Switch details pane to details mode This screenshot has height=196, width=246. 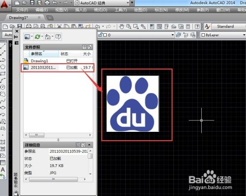point(78,145)
